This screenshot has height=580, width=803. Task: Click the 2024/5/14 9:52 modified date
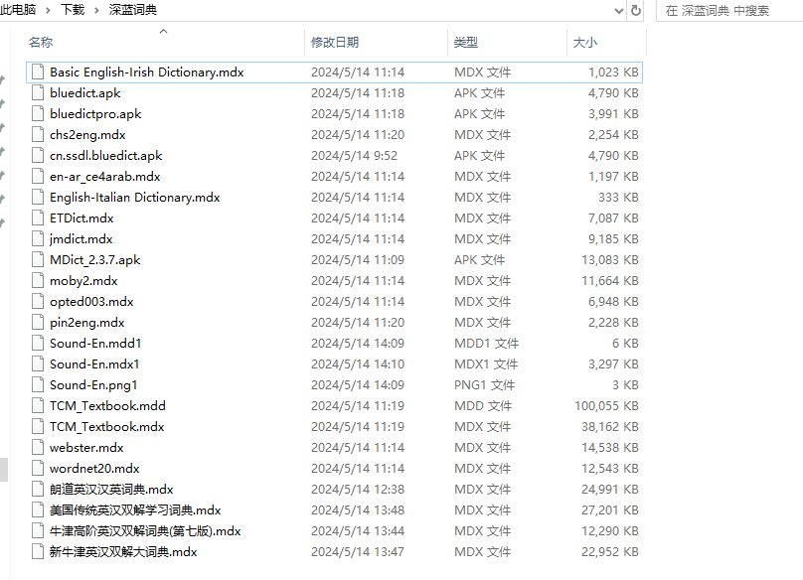click(x=354, y=156)
